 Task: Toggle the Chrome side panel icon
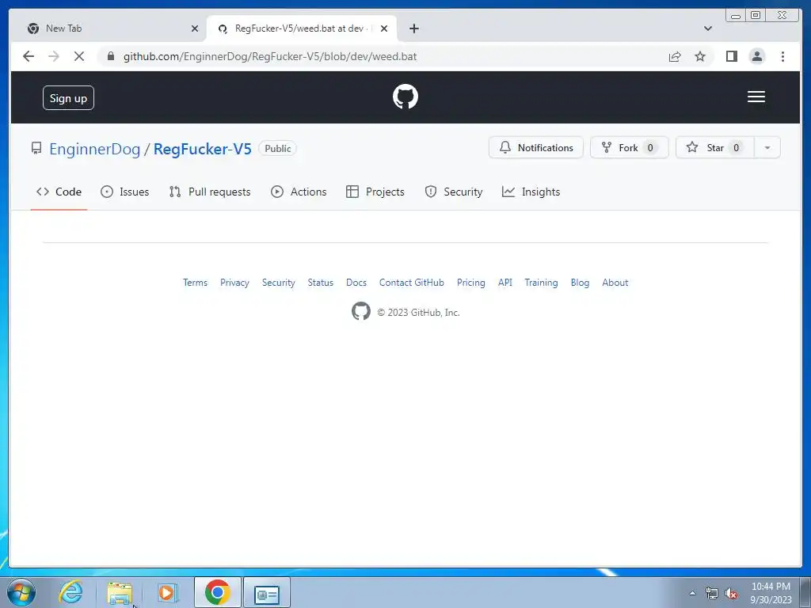click(x=731, y=56)
